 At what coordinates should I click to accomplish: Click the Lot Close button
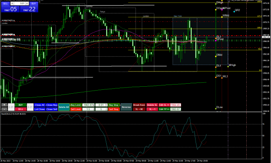(39, 109)
